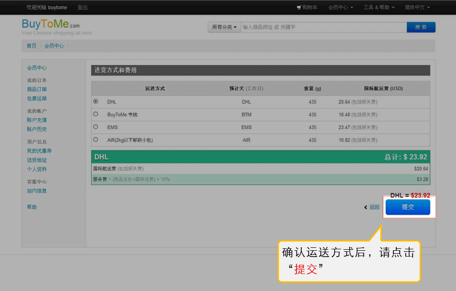Expand the 工具 & 帮助 menu
Screen dimensions: 456x291
coord(379,7)
